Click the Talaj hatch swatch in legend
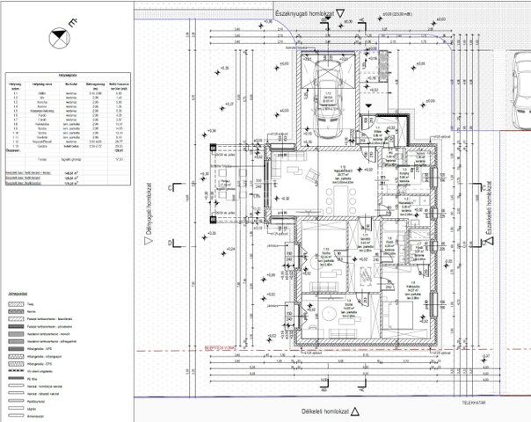531x422 pixels. (x=16, y=304)
